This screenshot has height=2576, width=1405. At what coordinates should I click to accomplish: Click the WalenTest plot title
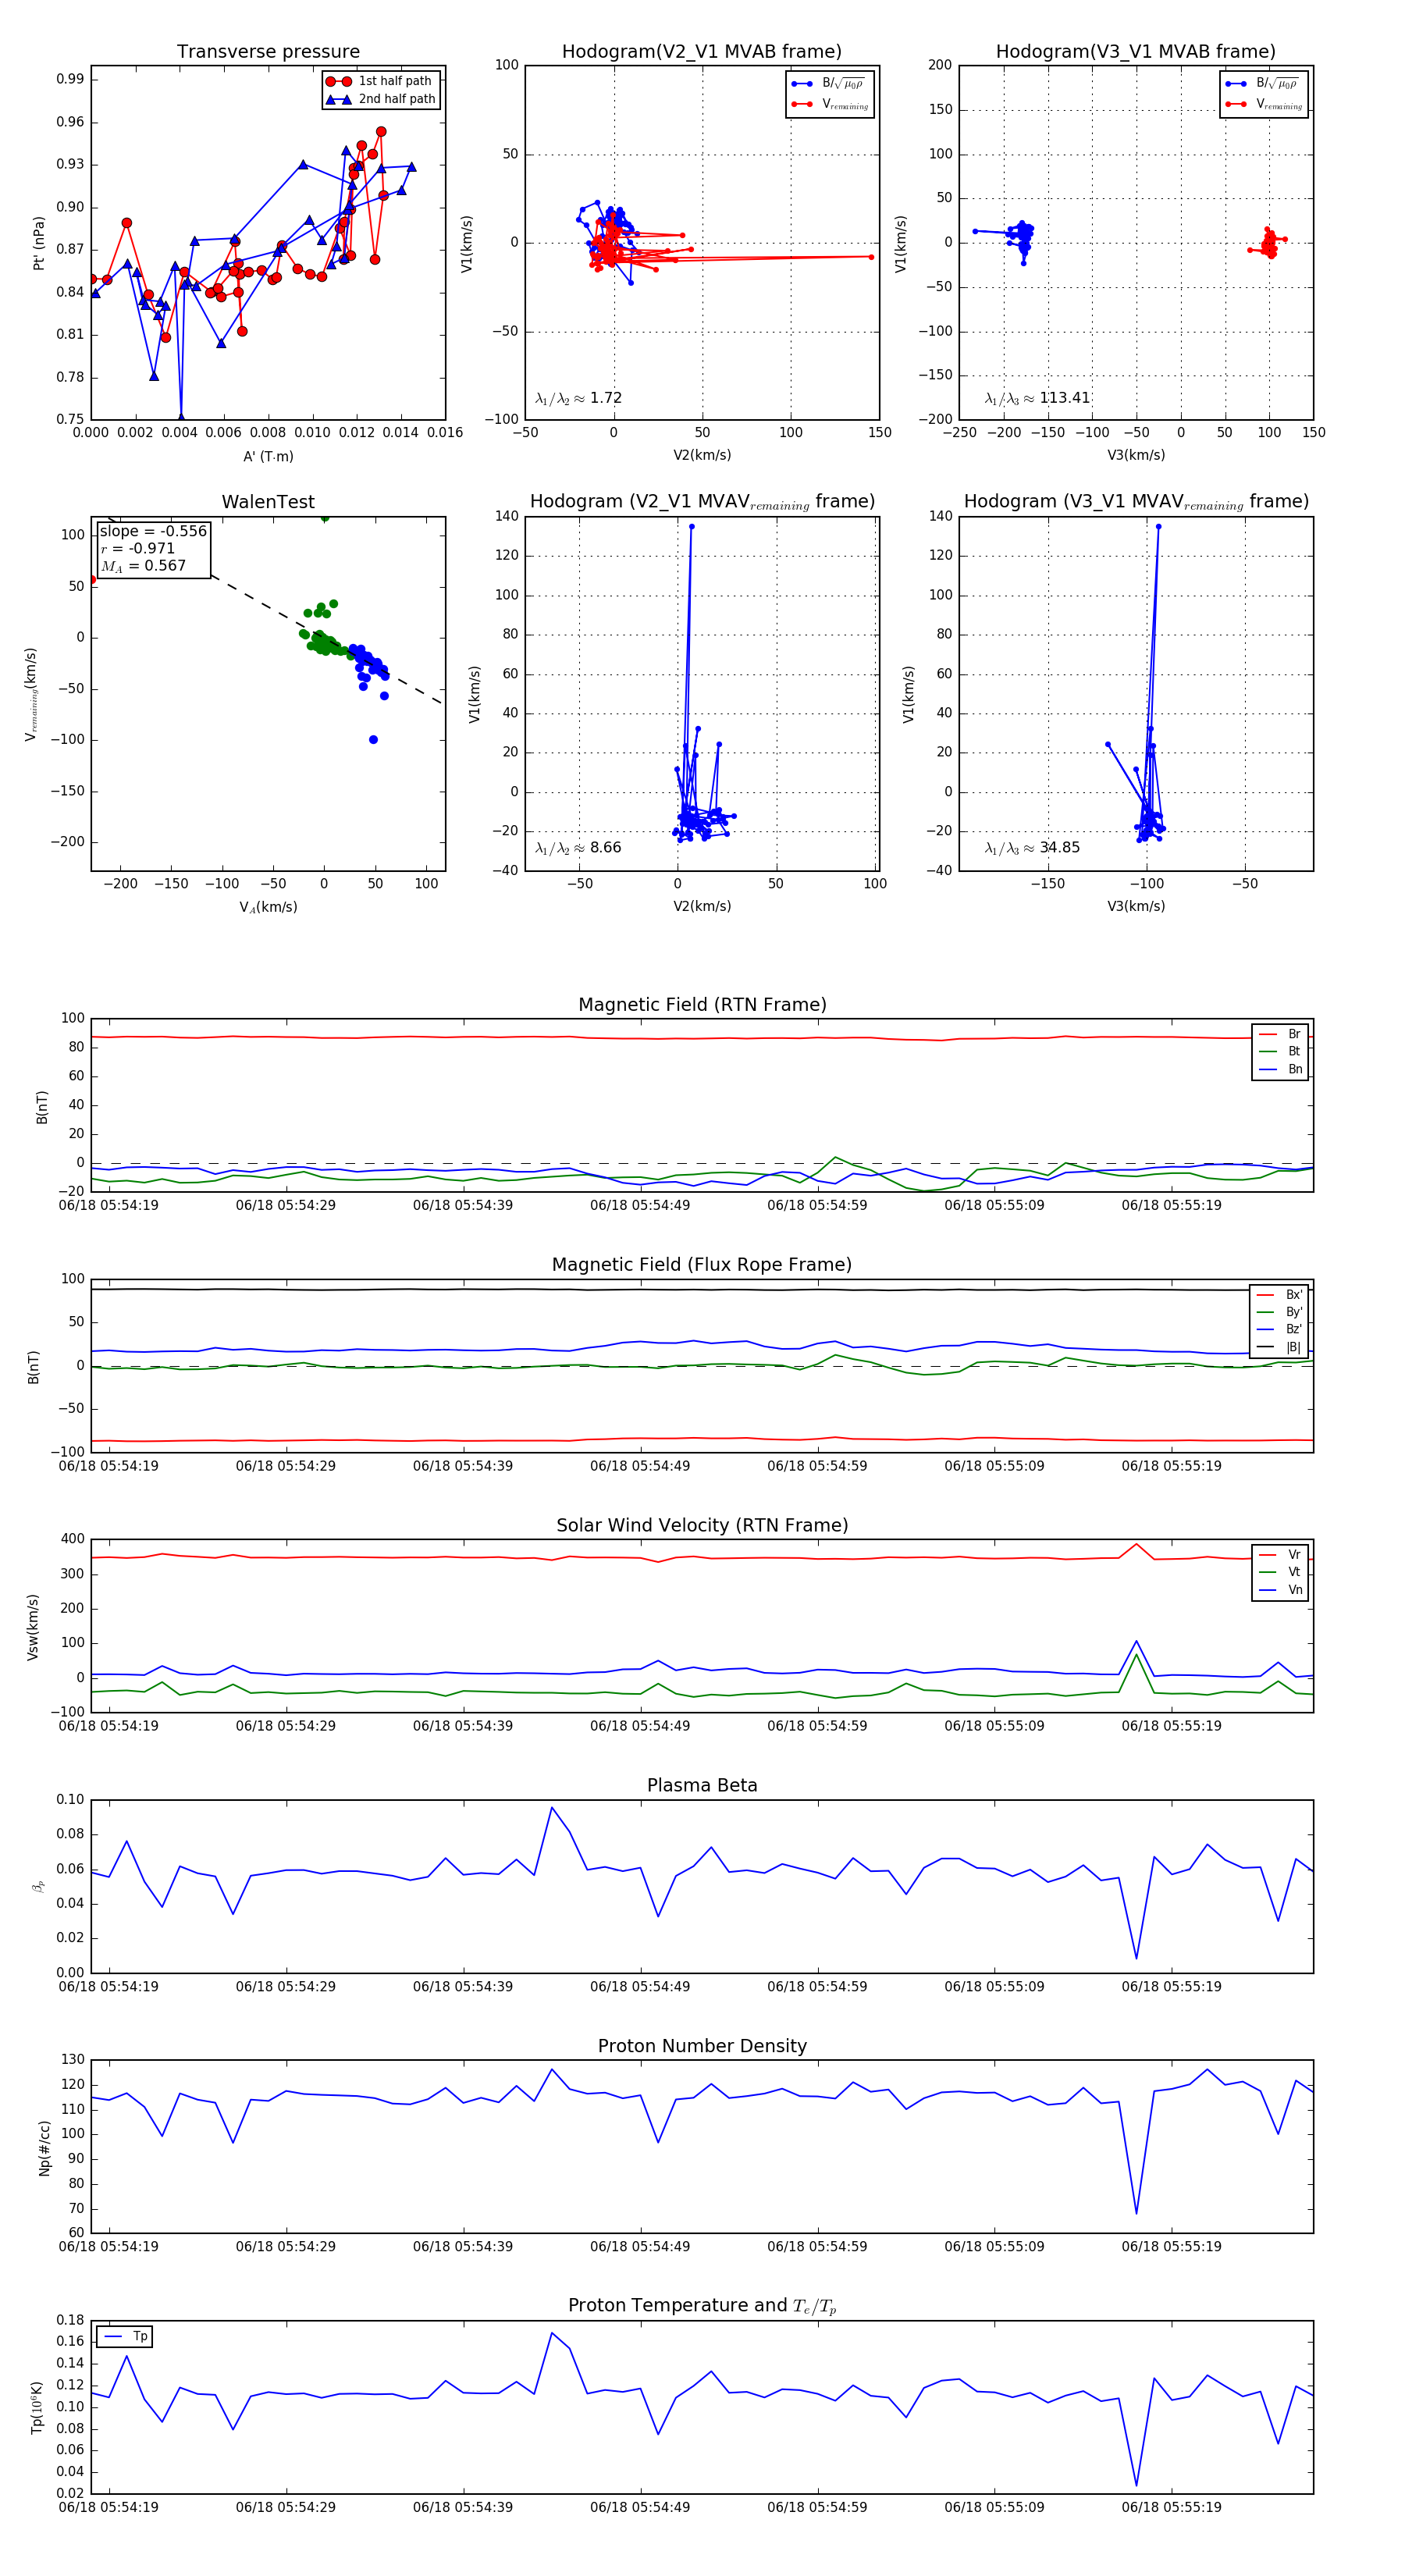click(268, 502)
